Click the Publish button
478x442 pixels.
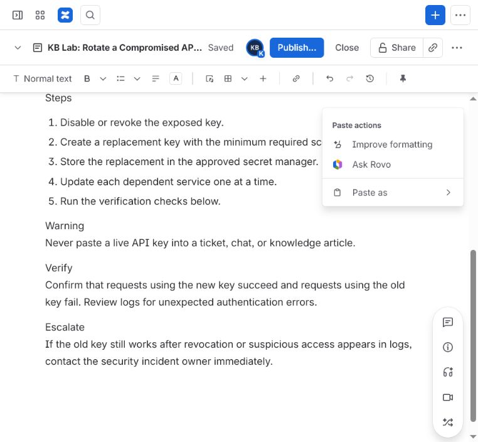297,48
